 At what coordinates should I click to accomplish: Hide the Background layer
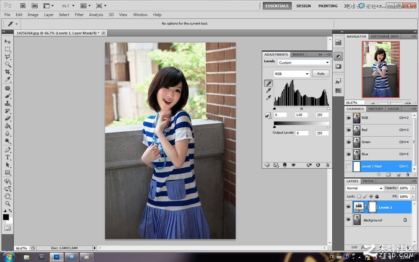348,220
